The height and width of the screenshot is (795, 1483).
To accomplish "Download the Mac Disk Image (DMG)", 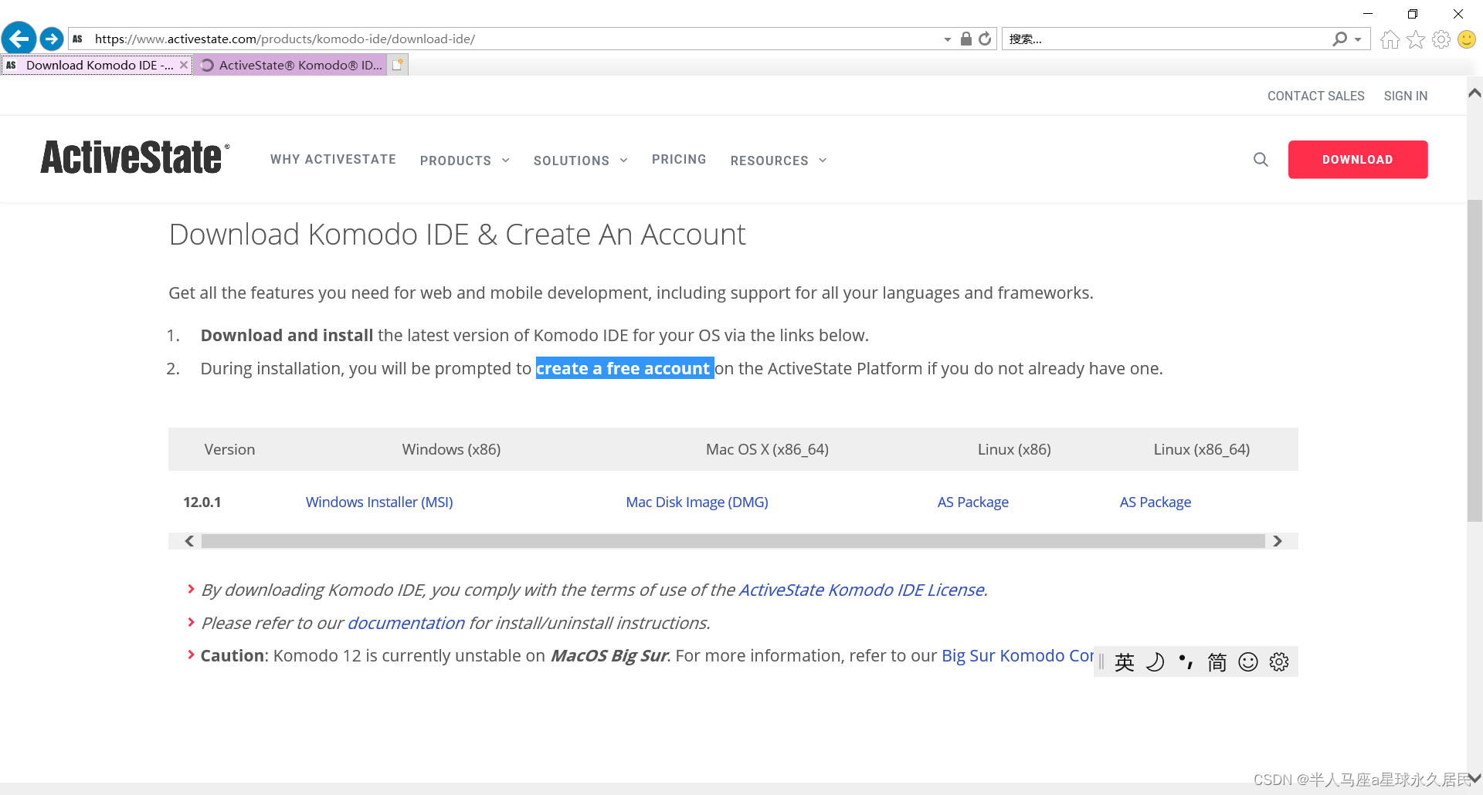I will coord(697,502).
